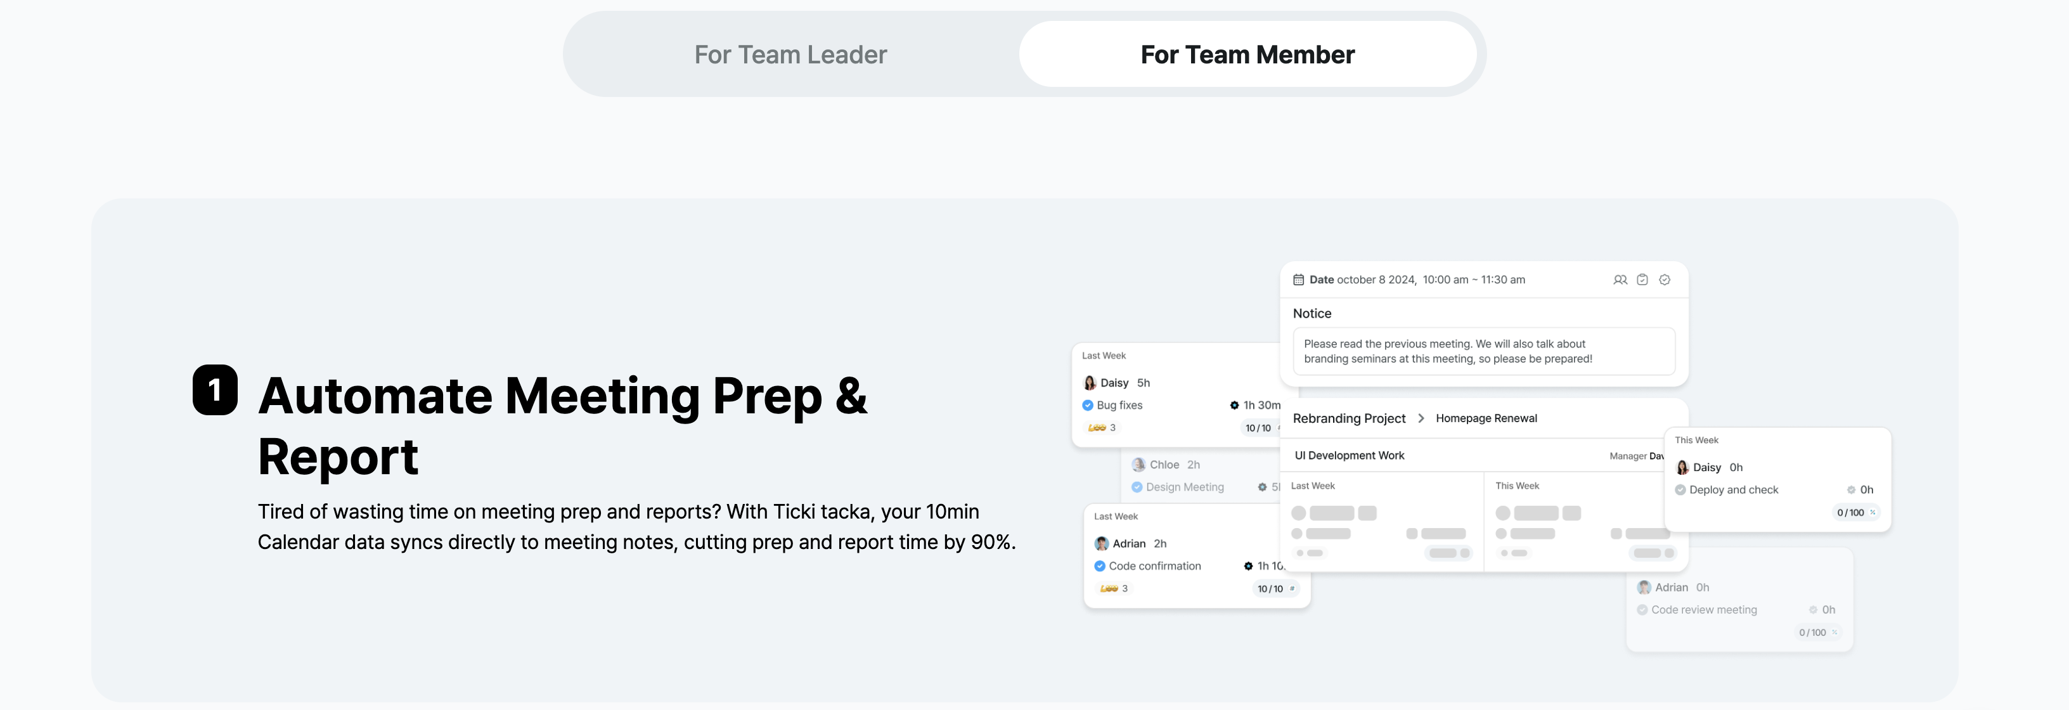
Task: Click Daisy's avatar in This Week card
Action: (x=1683, y=467)
